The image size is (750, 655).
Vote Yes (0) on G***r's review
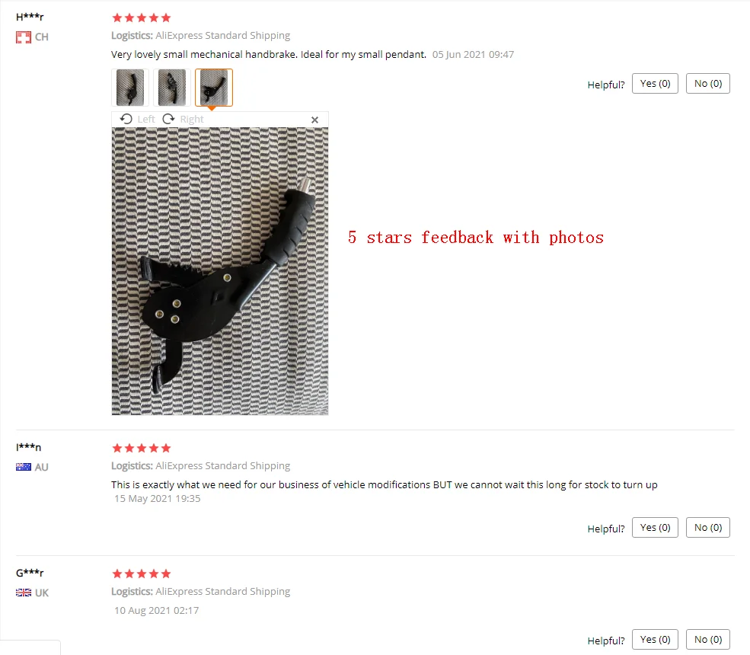click(655, 640)
